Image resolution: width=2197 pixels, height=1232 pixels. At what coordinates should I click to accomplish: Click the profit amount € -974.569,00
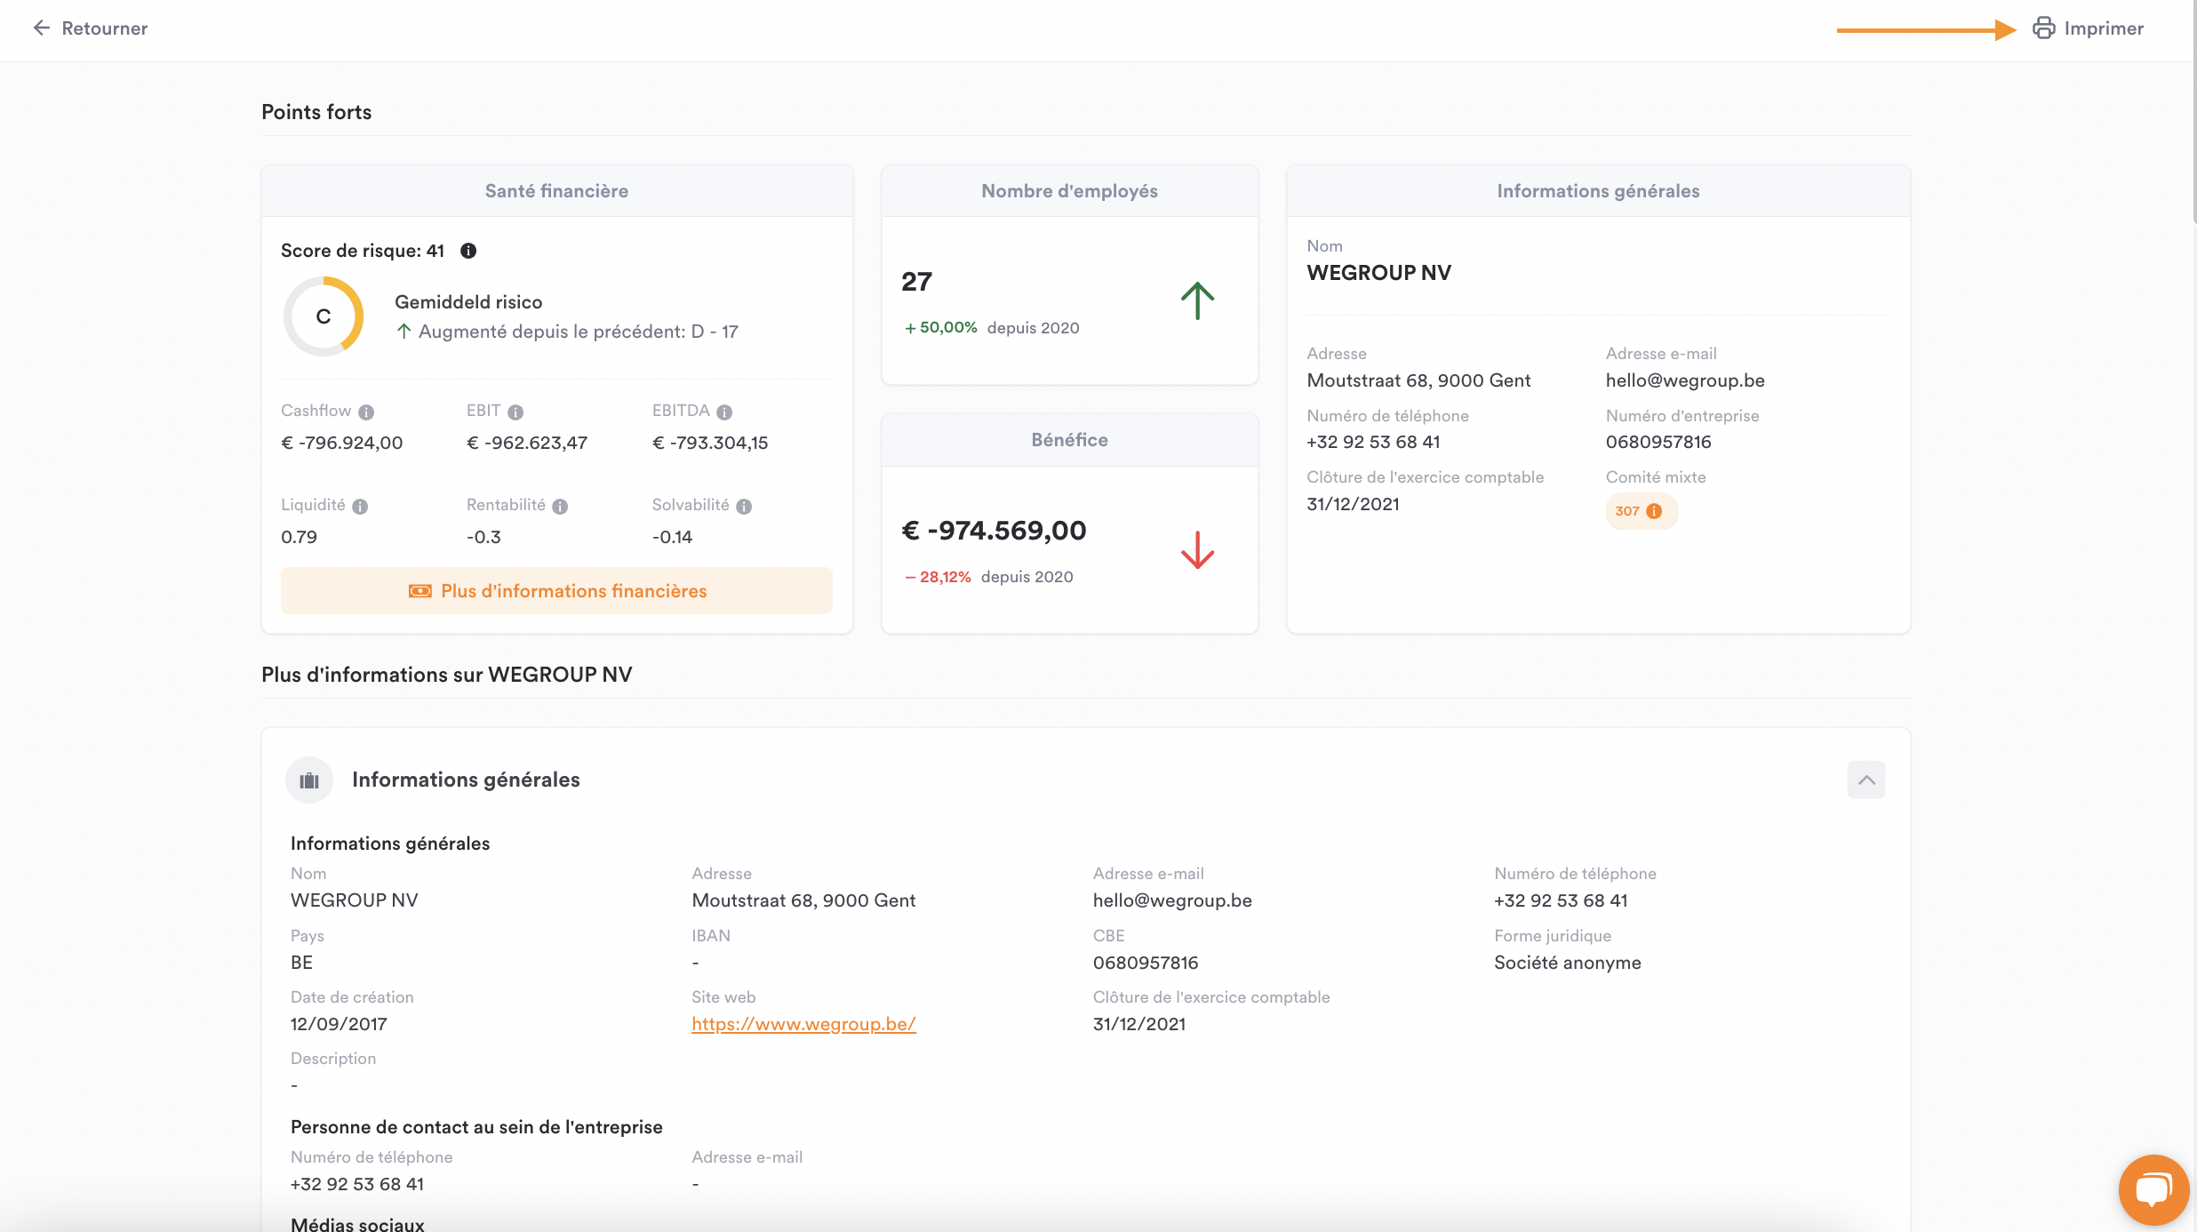tap(994, 531)
